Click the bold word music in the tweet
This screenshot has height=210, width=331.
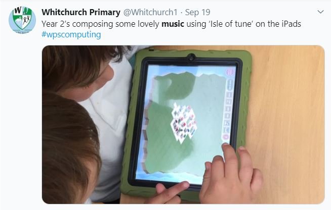[x=173, y=24]
